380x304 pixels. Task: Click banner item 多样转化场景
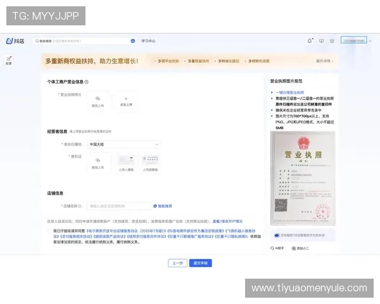(259, 61)
